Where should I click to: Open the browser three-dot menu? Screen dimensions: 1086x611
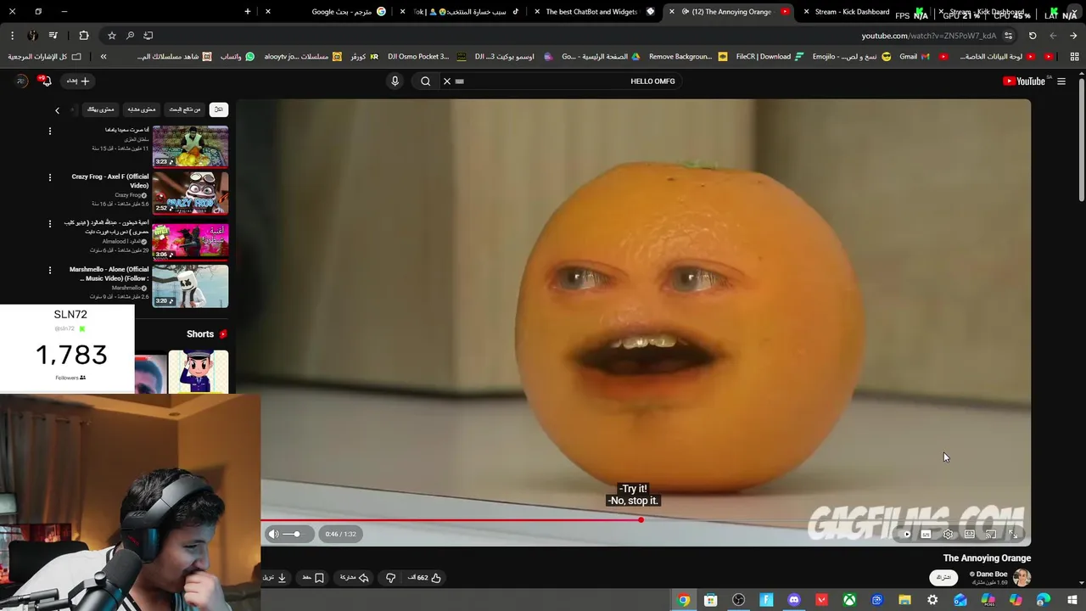[12, 36]
